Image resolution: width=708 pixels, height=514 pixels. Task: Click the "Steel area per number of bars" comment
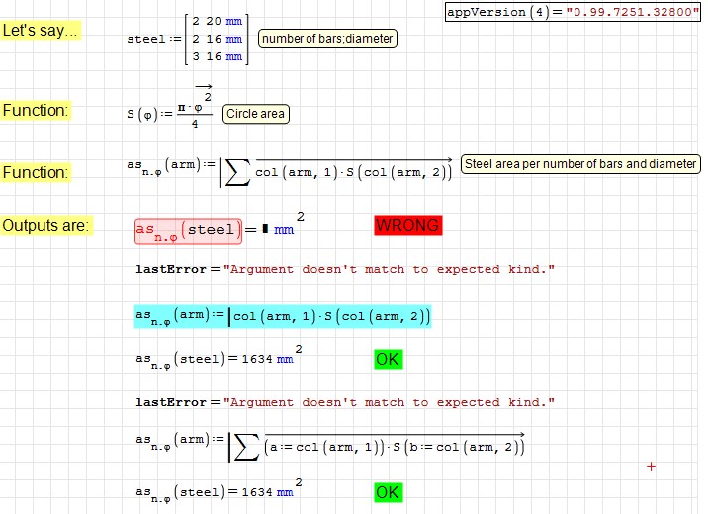[x=580, y=164]
